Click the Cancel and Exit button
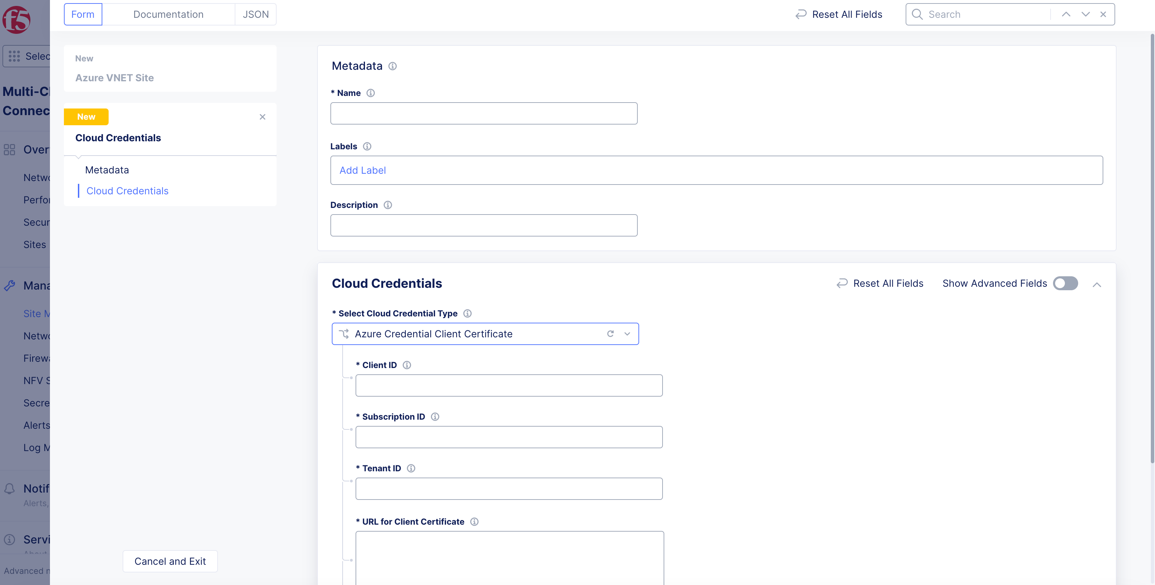Viewport: 1155px width, 585px height. click(x=169, y=561)
